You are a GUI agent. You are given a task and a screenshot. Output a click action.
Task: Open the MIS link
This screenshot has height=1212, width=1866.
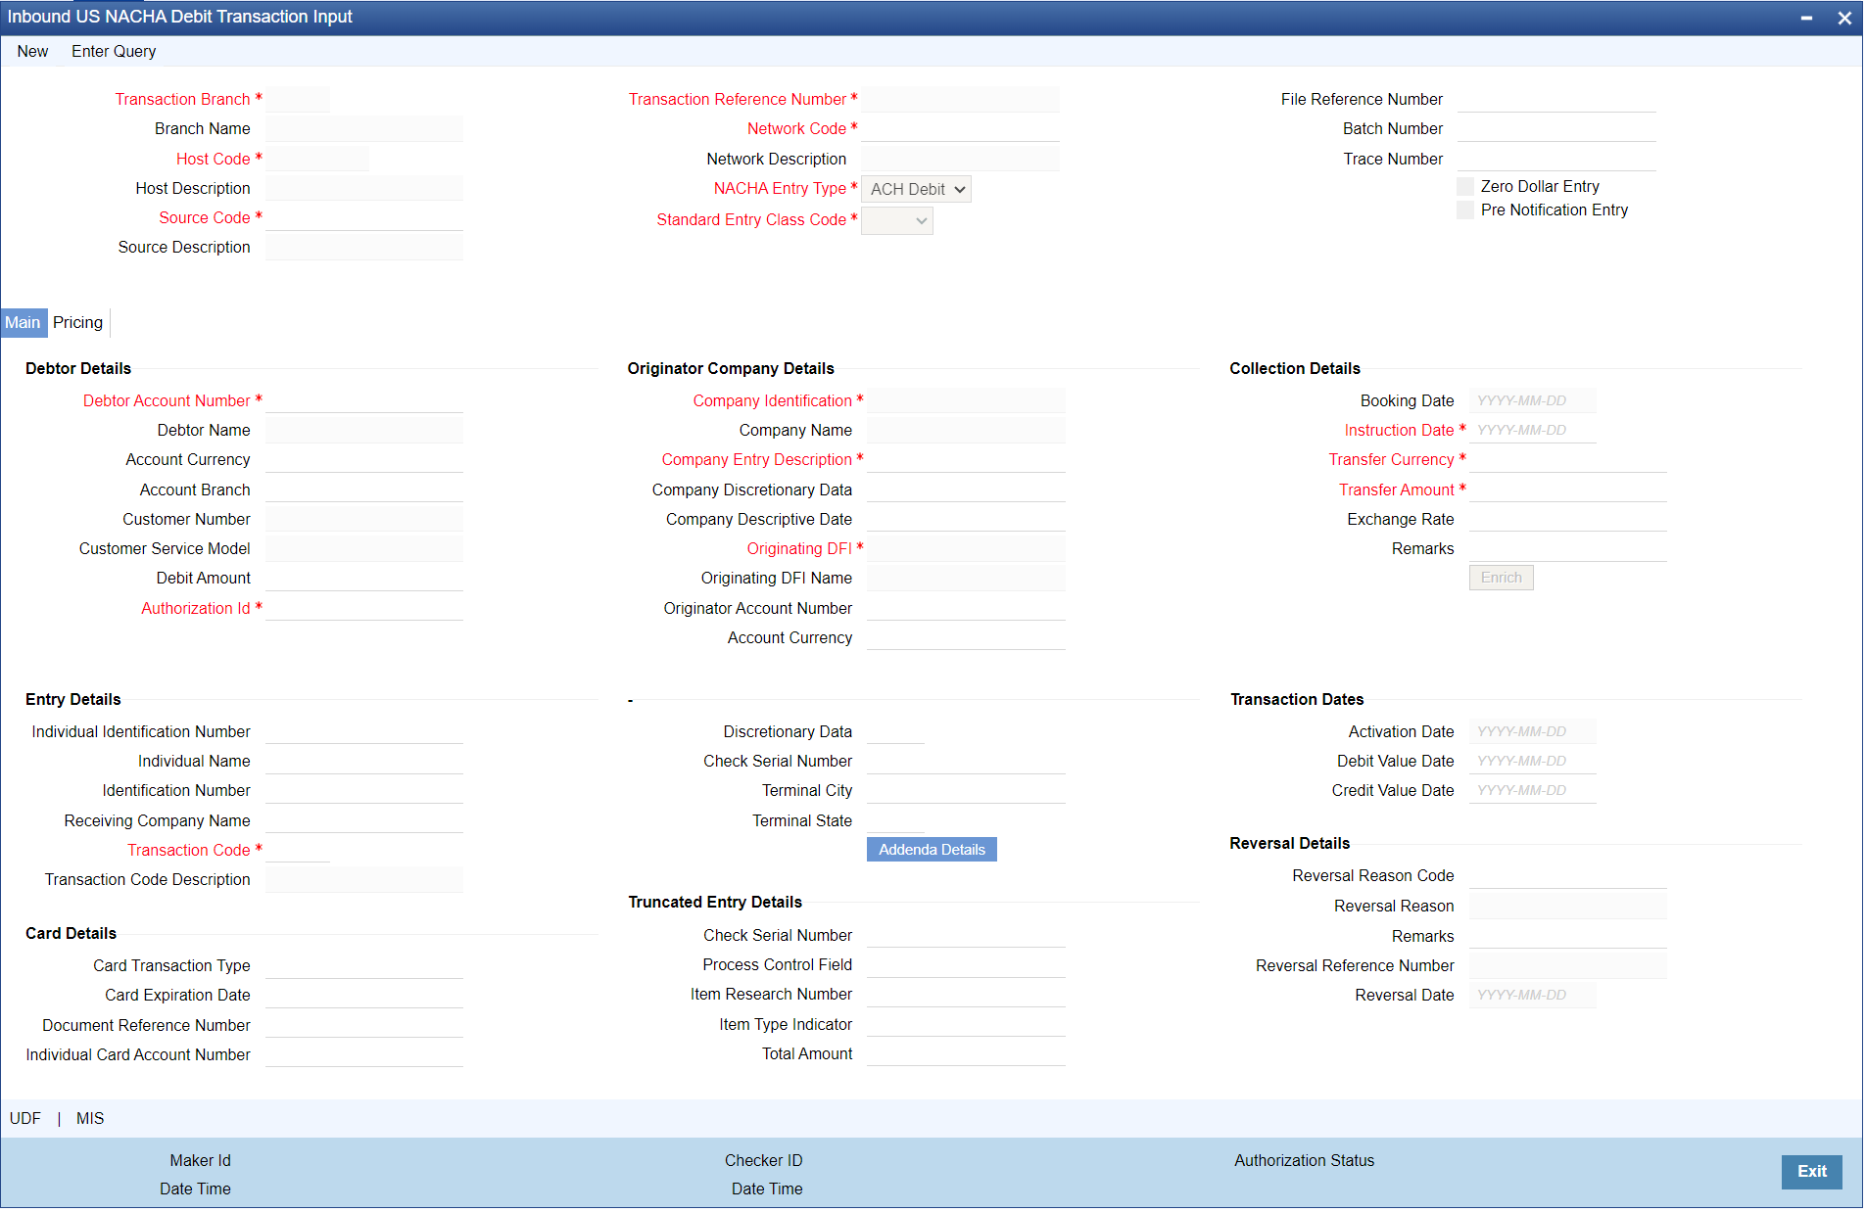pos(90,1118)
